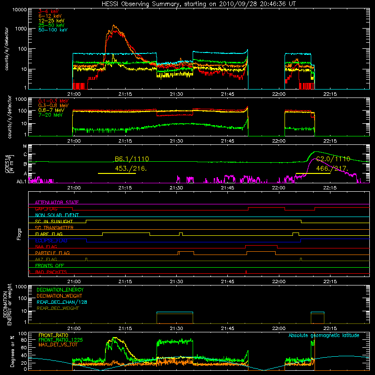The image size is (375, 375).
Task: Click the long FLARE_FLAG pulse after 21:00
Action: click(x=126, y=232)
